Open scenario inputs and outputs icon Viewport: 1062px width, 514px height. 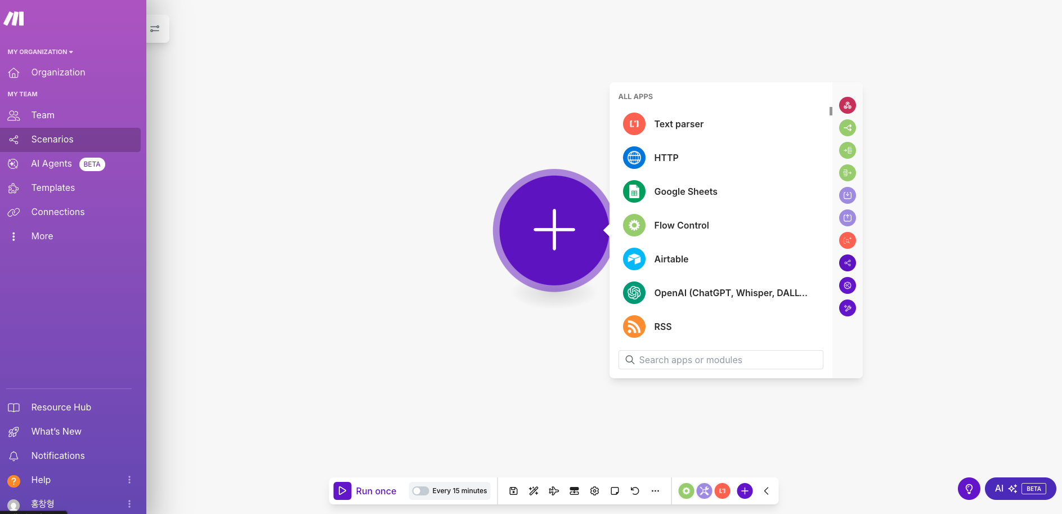575,491
